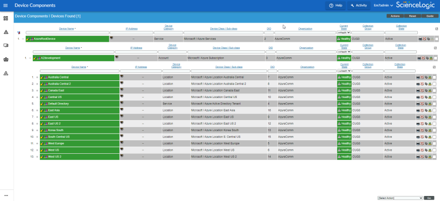Click the printer icon in West US 2 row
The height and width of the screenshot is (201, 440).
(x=418, y=157)
